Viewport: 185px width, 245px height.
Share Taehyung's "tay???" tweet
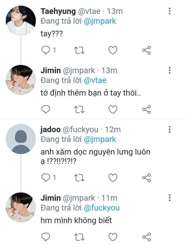pyautogui.click(x=146, y=50)
